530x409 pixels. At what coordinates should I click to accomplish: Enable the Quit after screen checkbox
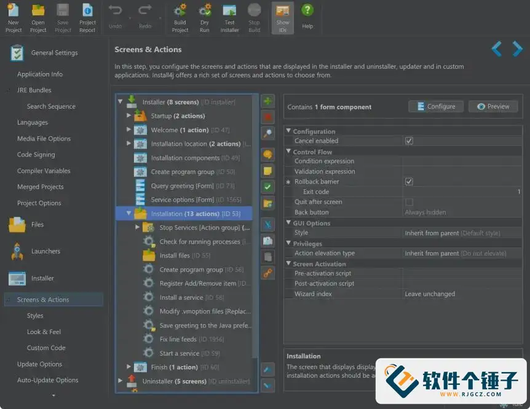(409, 202)
